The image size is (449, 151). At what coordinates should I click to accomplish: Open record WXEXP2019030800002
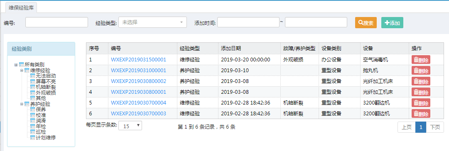[x=138, y=81]
